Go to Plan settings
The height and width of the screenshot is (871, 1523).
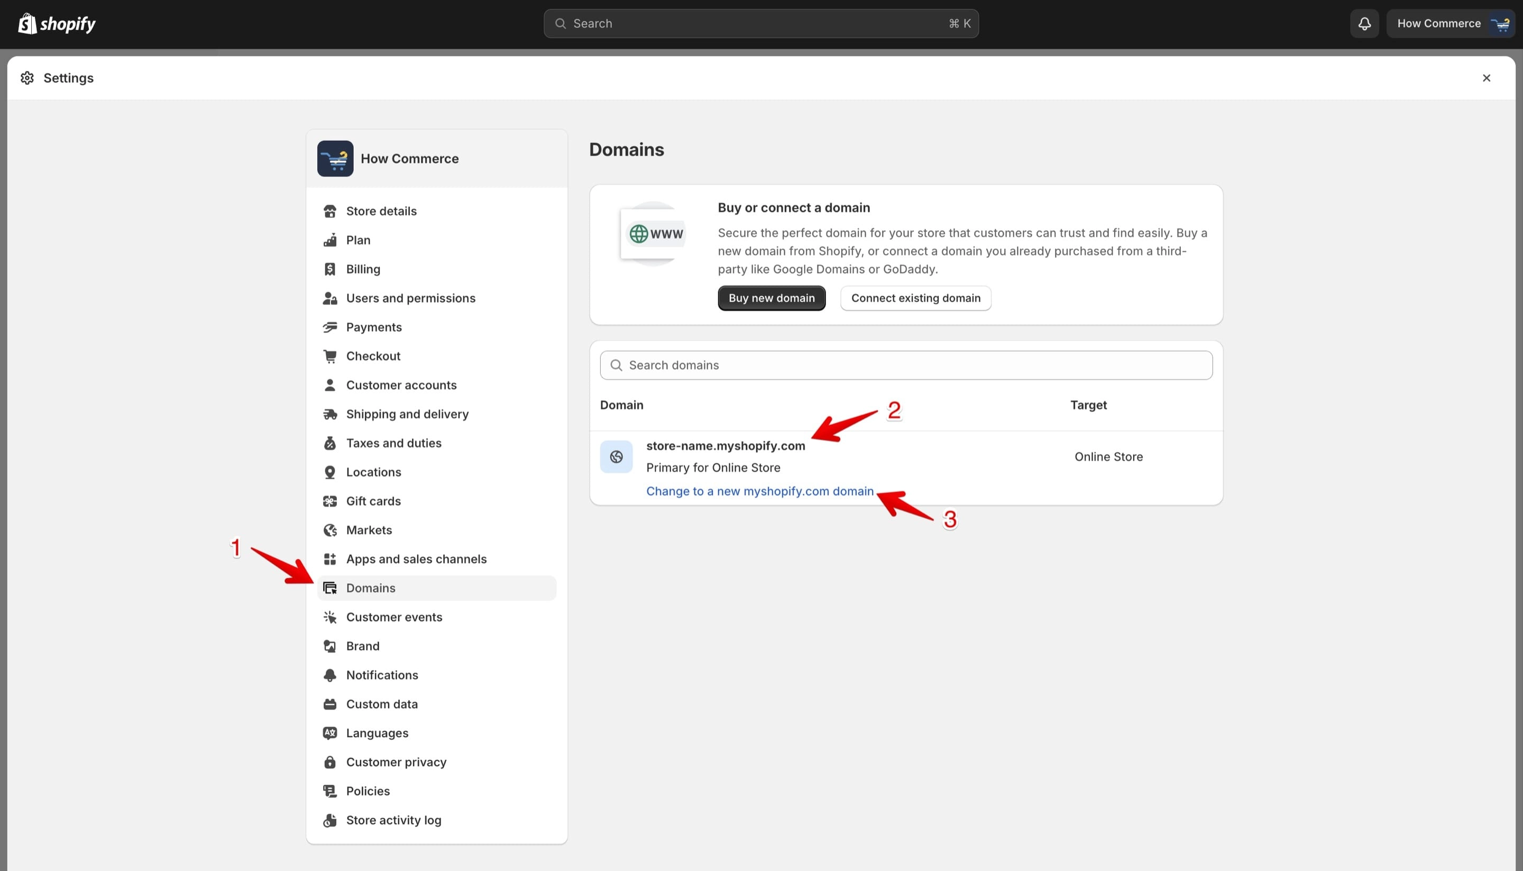(x=437, y=240)
